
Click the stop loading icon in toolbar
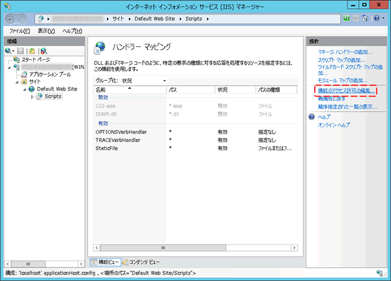pos(356,18)
